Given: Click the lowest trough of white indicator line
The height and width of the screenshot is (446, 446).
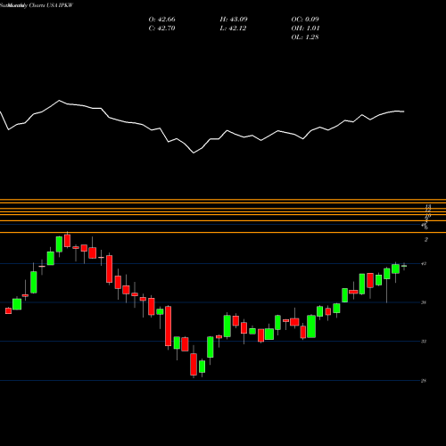Looking at the screenshot, I should (194, 153).
